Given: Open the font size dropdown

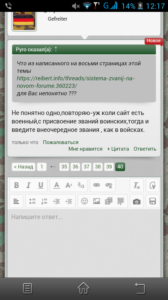Looking at the screenshot, I should pyautogui.click(x=68, y=185).
